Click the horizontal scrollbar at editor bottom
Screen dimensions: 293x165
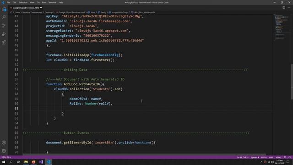(x=144, y=154)
